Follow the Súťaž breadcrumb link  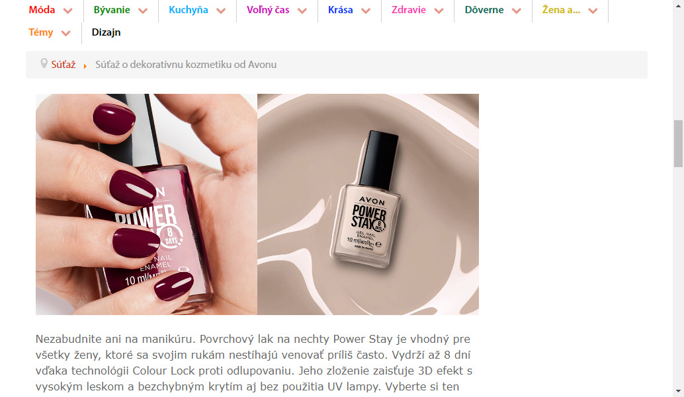pos(64,65)
